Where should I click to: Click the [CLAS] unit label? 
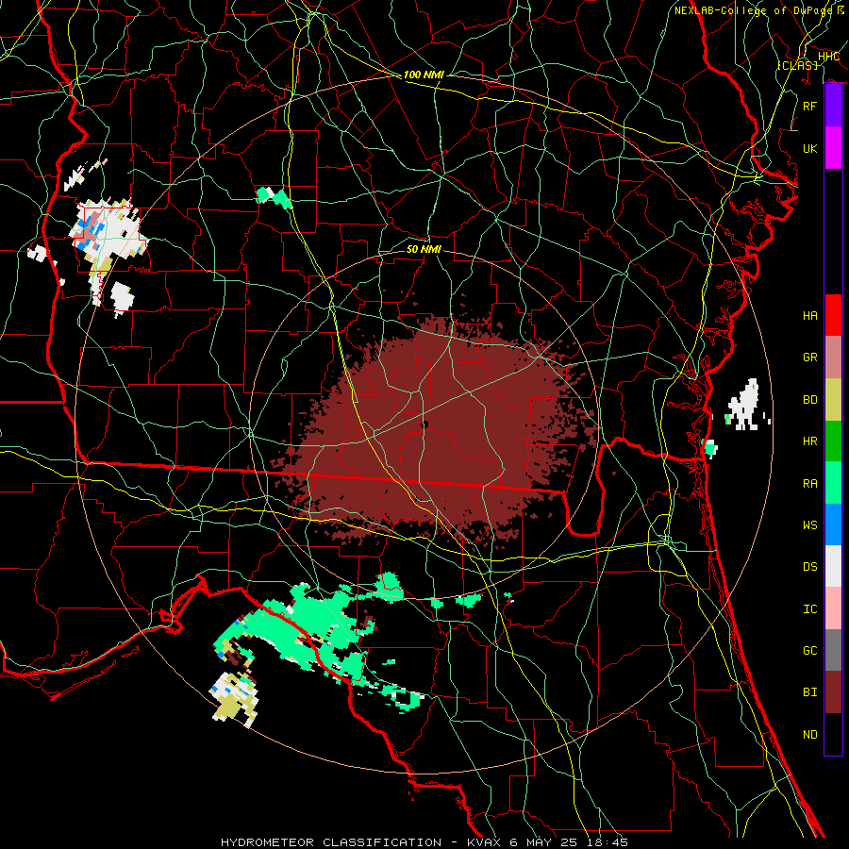coord(797,65)
